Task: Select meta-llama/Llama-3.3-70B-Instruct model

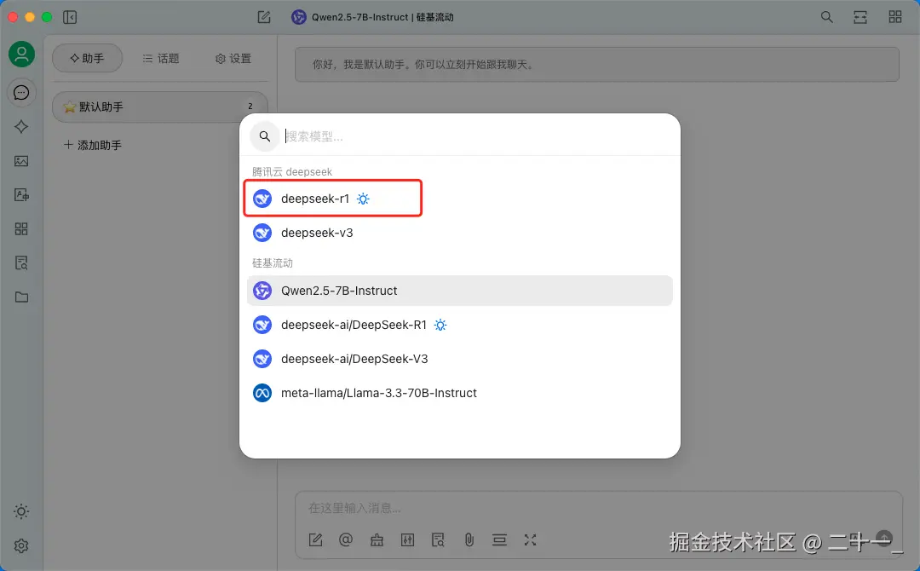Action: coord(459,393)
